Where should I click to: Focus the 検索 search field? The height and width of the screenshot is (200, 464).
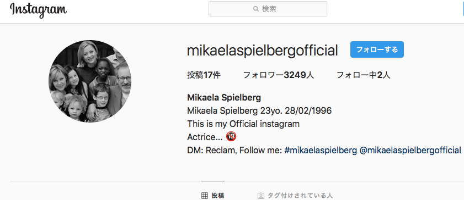[x=268, y=9]
